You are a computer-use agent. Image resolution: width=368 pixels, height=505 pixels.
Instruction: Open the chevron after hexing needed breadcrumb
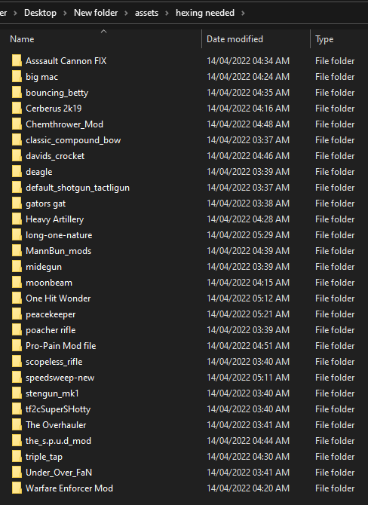click(x=243, y=14)
